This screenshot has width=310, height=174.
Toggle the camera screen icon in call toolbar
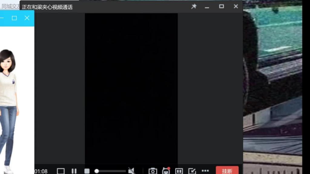pos(61,171)
